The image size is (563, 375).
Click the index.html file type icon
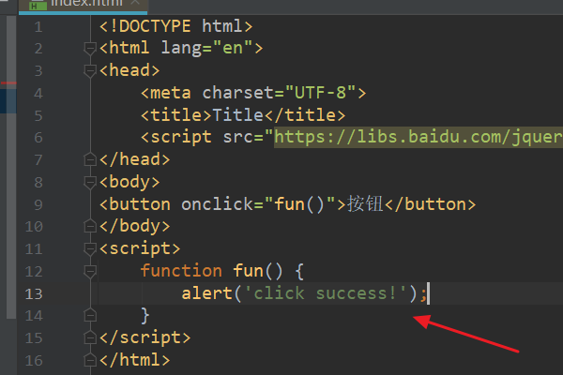[x=37, y=4]
